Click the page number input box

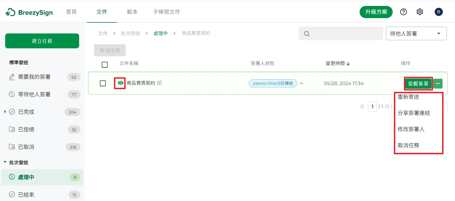372,107
